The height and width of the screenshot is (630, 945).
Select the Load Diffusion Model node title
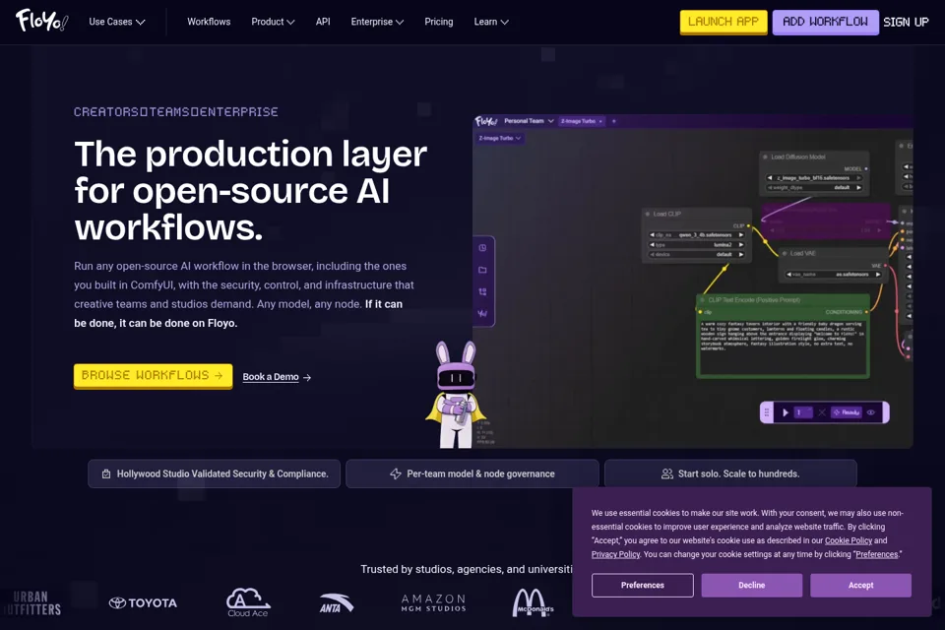pos(798,157)
